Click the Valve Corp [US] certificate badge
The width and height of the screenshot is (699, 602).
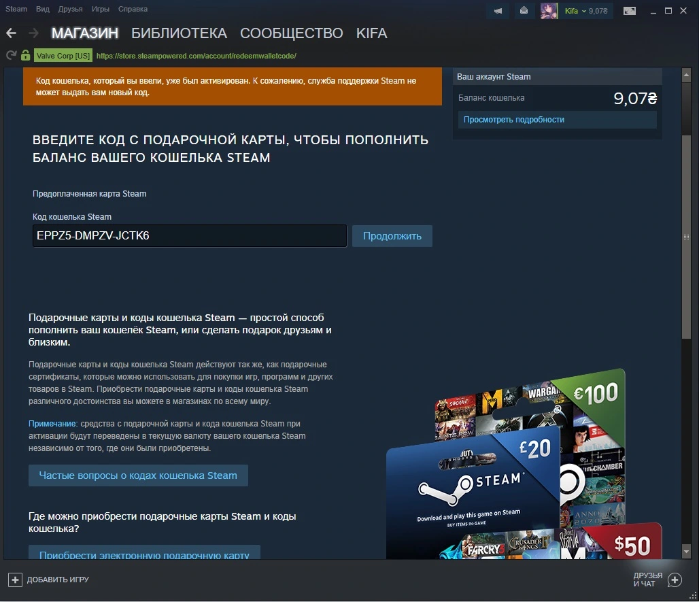pyautogui.click(x=63, y=56)
